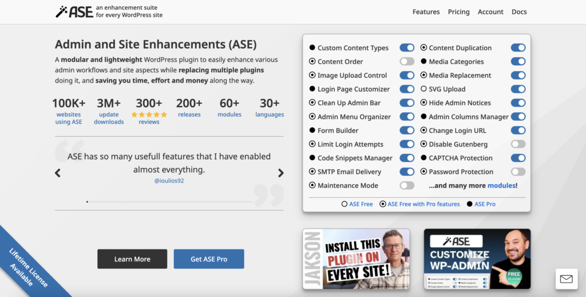The image size is (586, 297).
Task: Click the 100K+ statistic number
Action: (69, 103)
